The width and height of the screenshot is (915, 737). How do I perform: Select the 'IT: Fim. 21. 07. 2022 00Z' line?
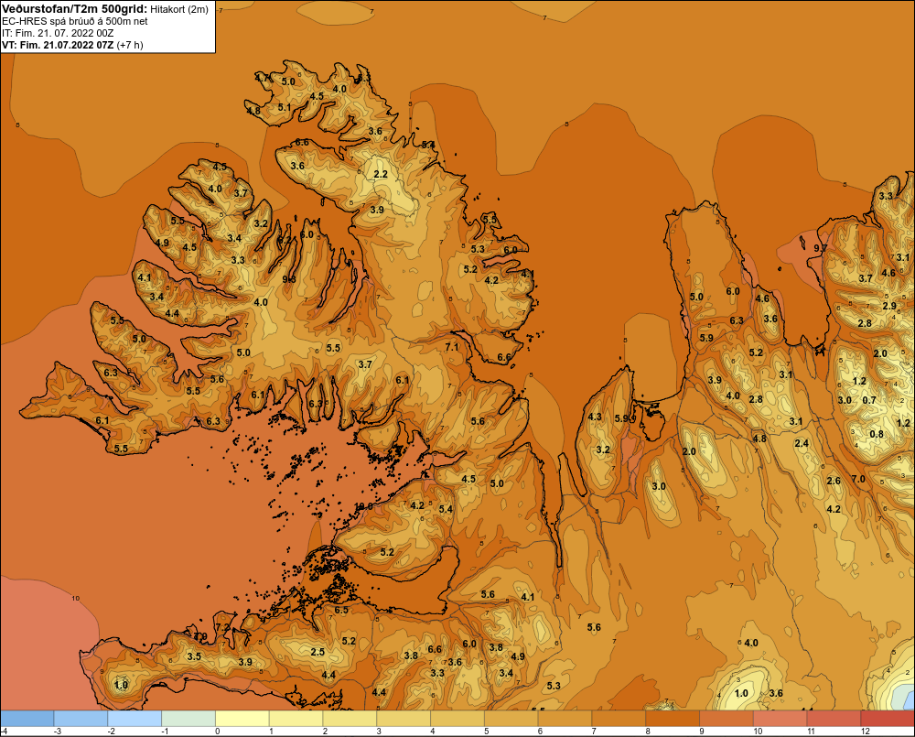tap(58, 33)
